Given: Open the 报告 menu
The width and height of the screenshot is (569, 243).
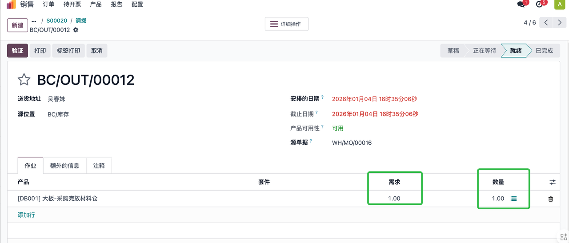Looking at the screenshot, I should pyautogui.click(x=116, y=4).
